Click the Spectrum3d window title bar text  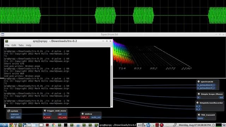(x=109, y=35)
